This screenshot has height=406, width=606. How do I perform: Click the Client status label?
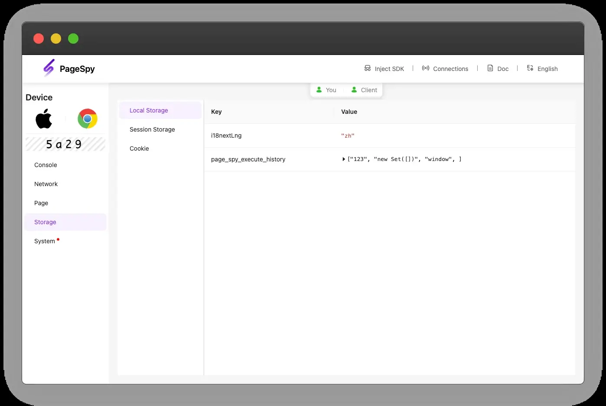point(369,90)
